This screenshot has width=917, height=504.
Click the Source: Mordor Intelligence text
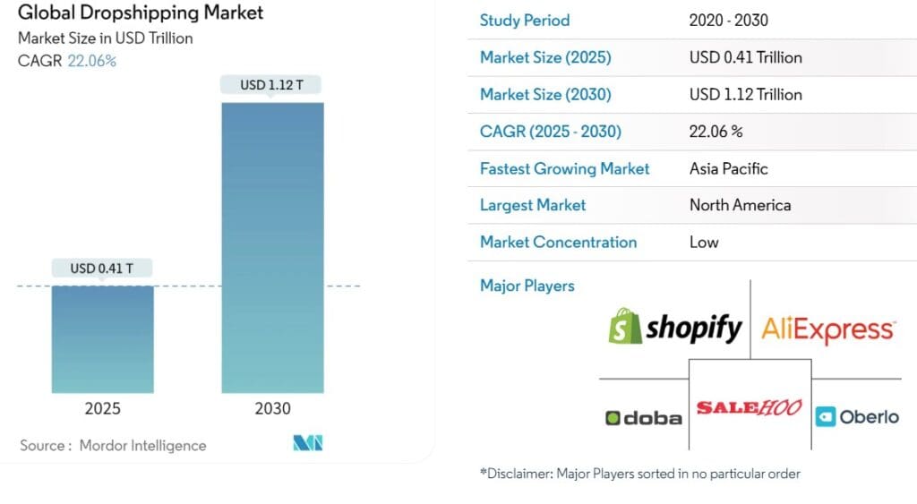click(x=113, y=446)
